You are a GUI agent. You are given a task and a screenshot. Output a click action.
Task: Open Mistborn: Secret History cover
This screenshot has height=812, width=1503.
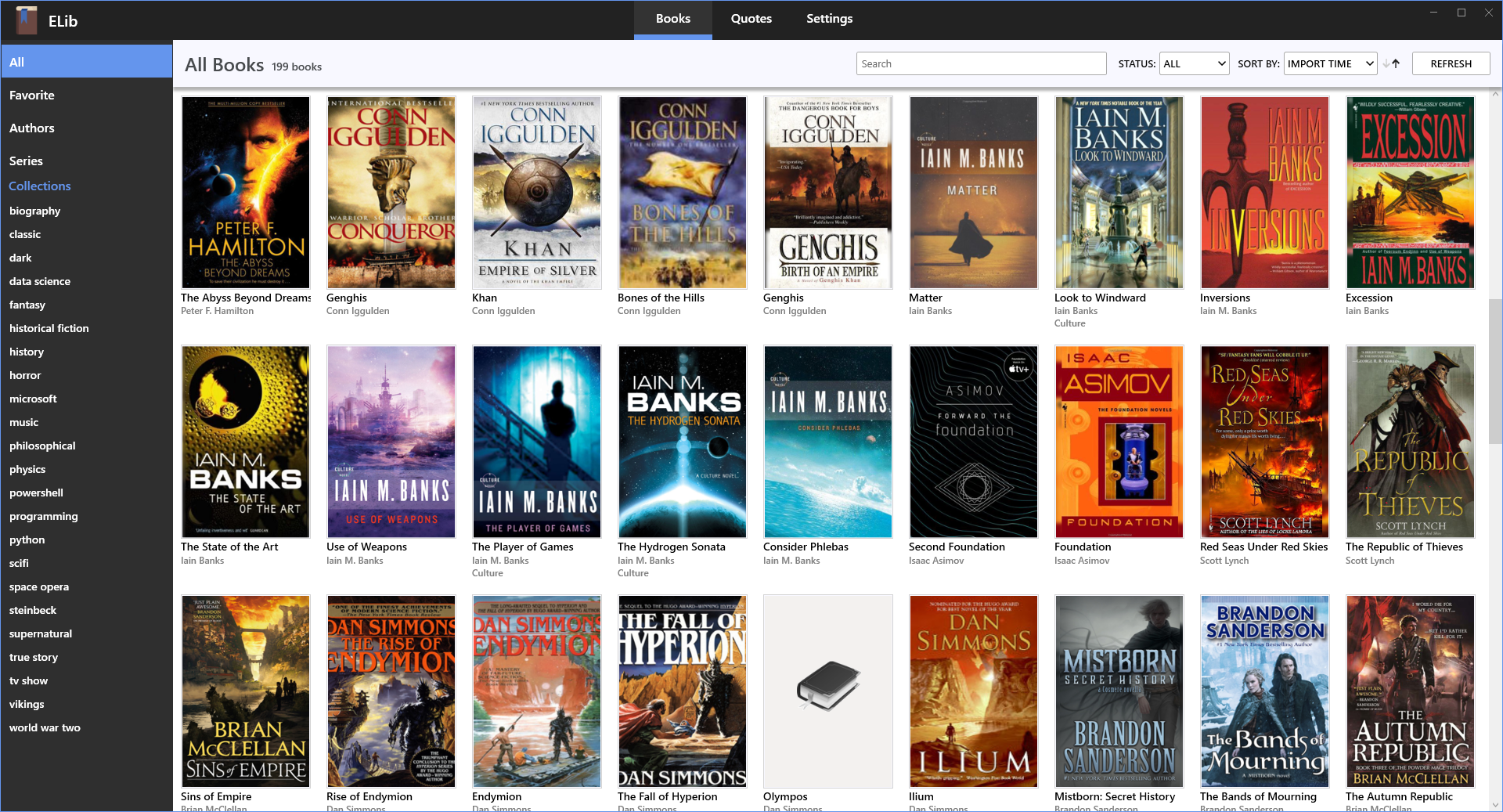click(1119, 691)
